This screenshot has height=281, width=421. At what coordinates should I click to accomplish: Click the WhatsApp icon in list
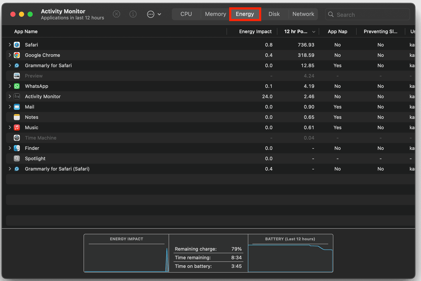click(x=17, y=86)
